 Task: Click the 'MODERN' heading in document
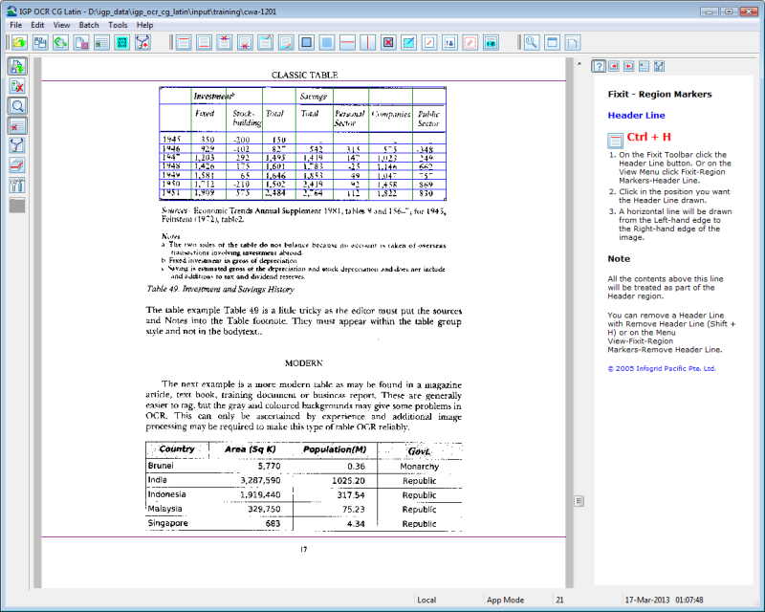point(303,363)
